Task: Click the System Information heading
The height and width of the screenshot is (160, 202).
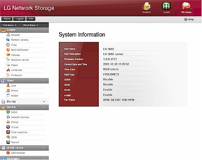Action: coord(82,34)
